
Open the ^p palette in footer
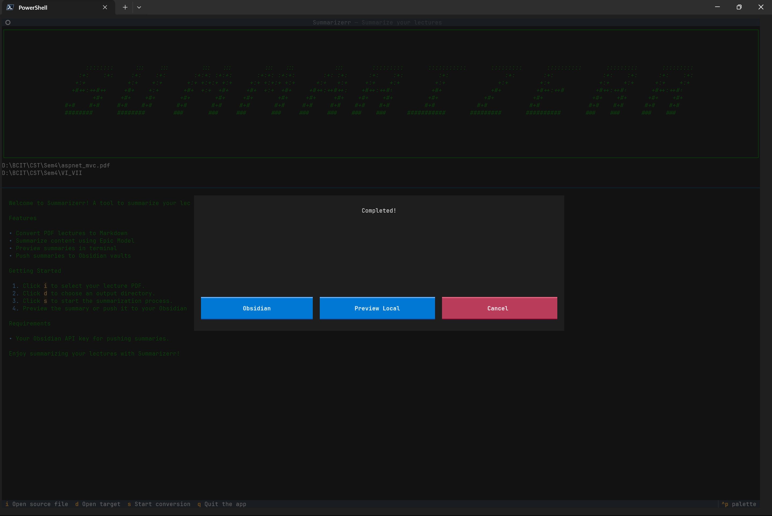pos(739,504)
